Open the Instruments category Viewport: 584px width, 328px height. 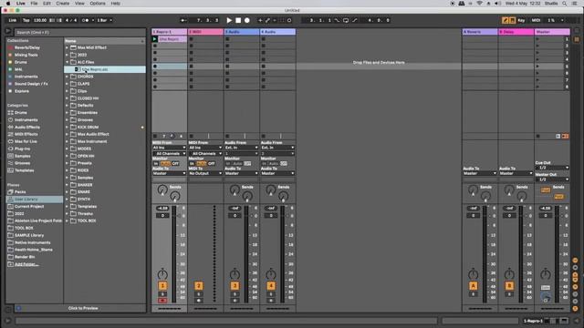coord(26,120)
